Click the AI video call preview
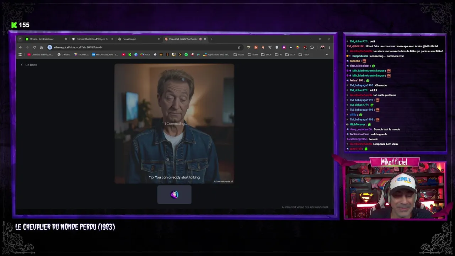 174,124
